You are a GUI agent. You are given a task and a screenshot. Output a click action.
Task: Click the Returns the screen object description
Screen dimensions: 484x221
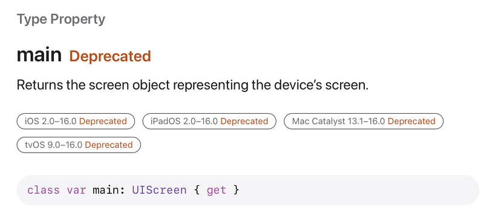coord(192,85)
